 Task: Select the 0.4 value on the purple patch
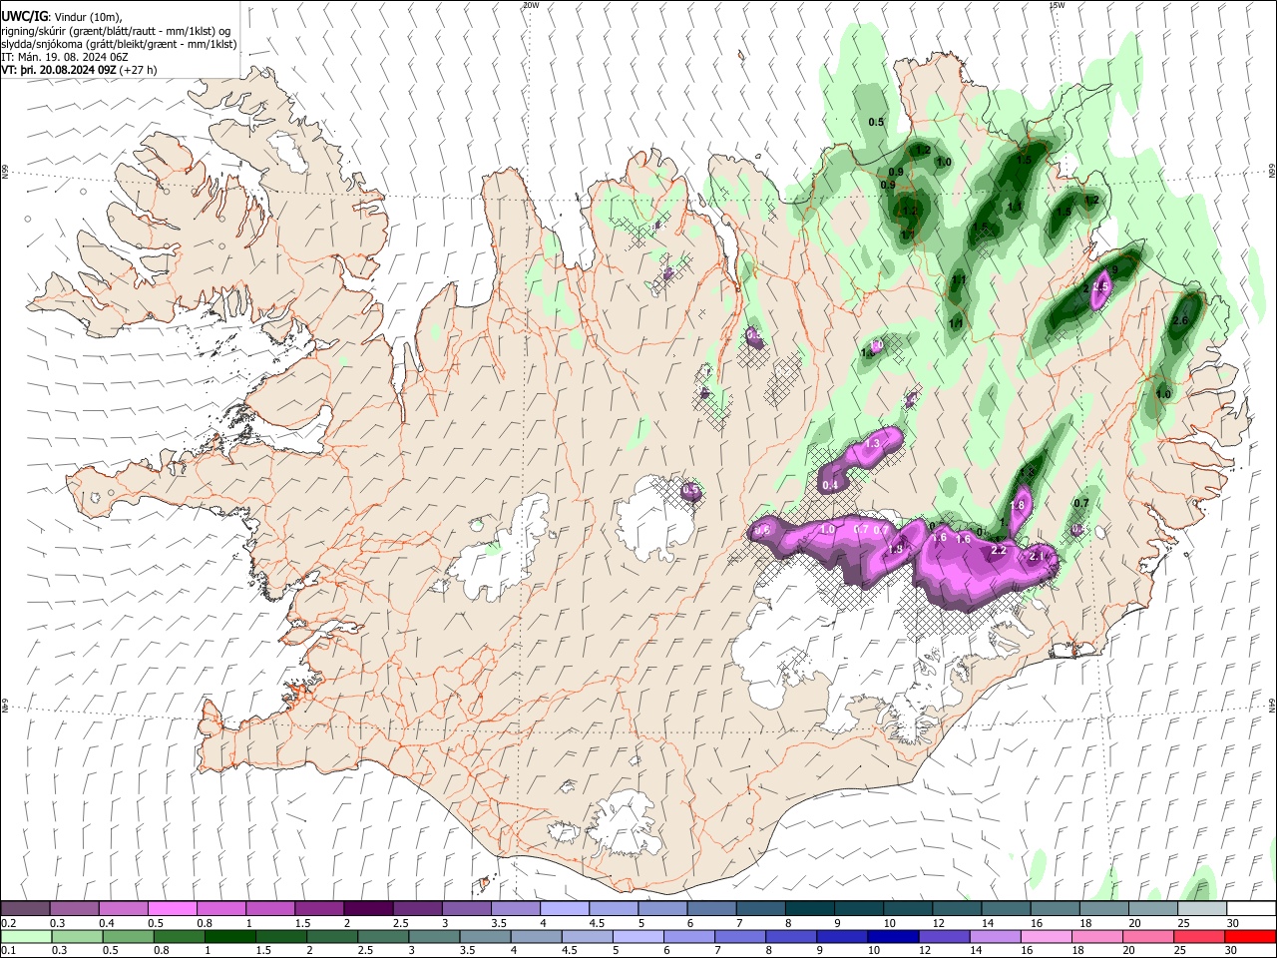(830, 485)
